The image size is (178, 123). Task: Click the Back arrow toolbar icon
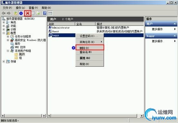click(x=4, y=13)
